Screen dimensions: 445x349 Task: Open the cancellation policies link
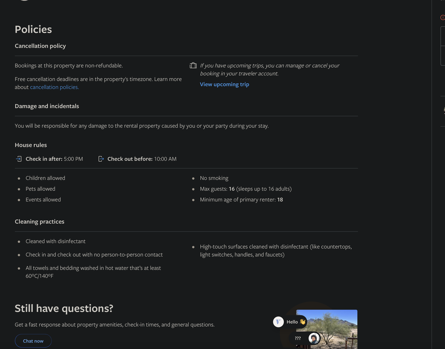click(x=54, y=87)
